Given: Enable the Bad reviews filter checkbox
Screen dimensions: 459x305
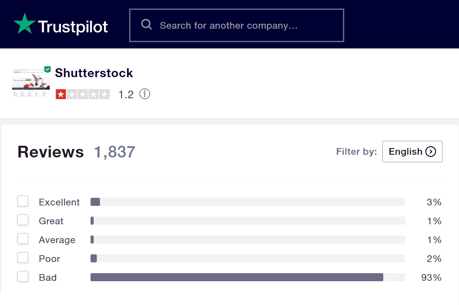Looking at the screenshot, I should [x=23, y=276].
